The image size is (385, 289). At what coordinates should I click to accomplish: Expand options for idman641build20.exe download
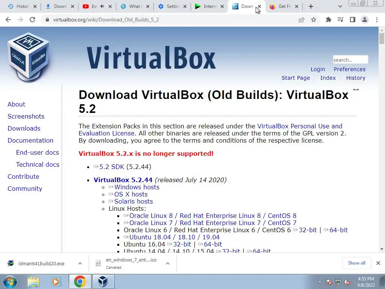pos(80,263)
